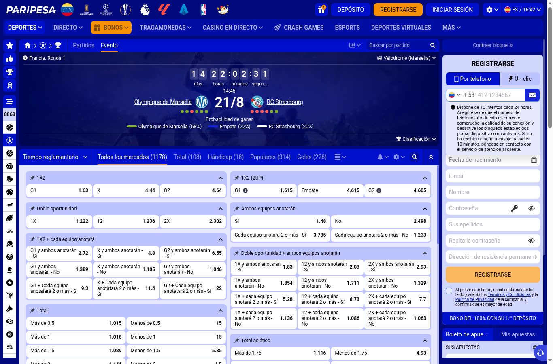553x364 pixels.
Task: Open the Premier League lion shortcut
Action: 145,10
